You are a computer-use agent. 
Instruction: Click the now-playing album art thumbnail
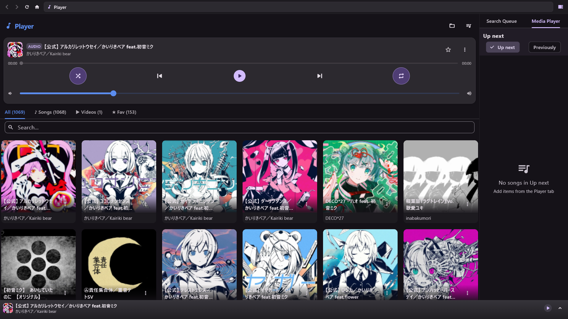(x=15, y=50)
